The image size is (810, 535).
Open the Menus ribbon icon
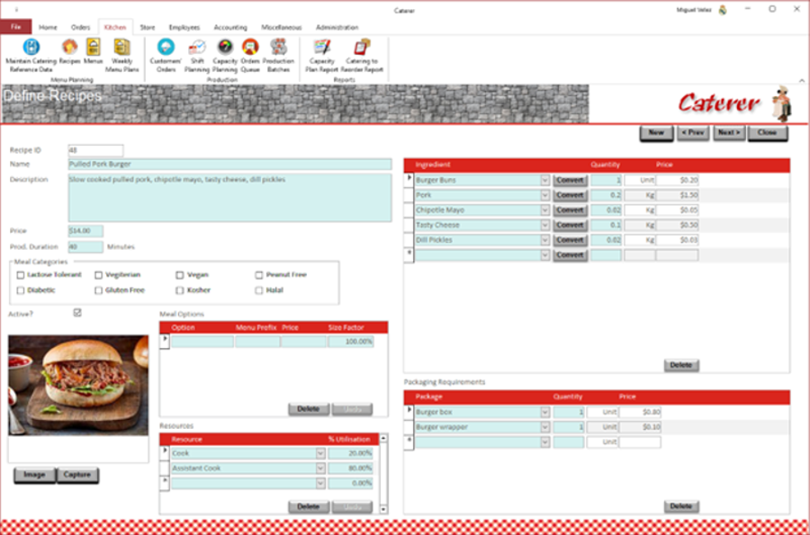93,51
